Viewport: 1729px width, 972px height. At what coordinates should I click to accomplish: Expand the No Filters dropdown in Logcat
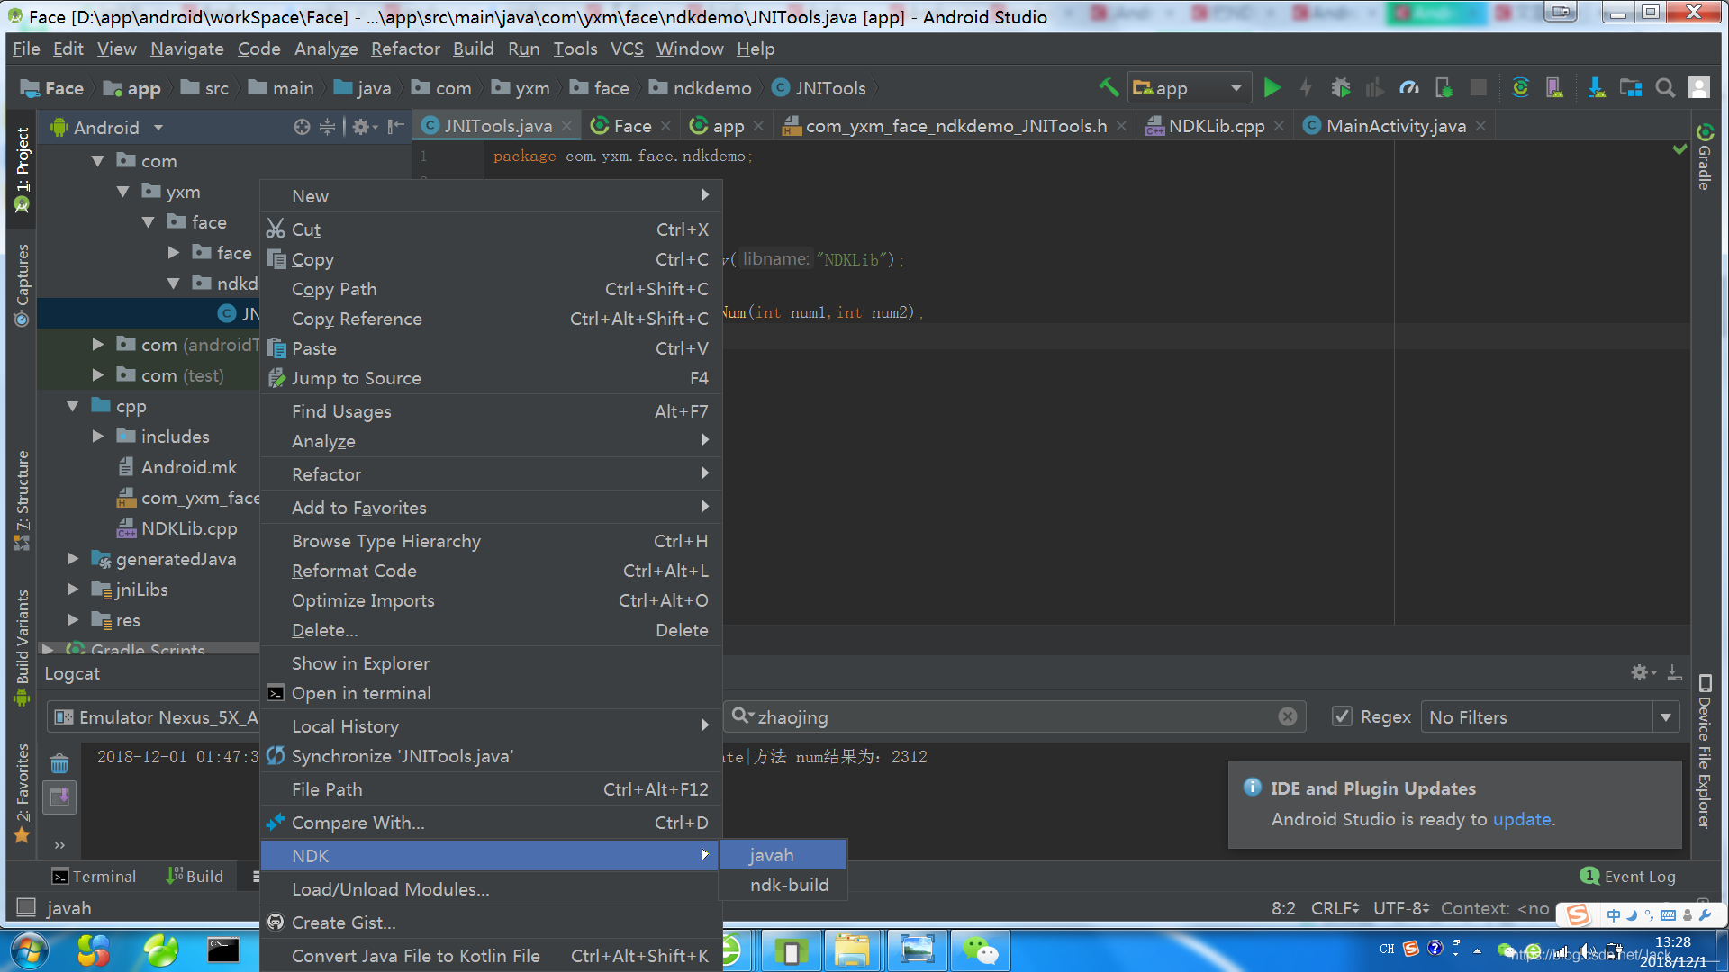coord(1670,716)
